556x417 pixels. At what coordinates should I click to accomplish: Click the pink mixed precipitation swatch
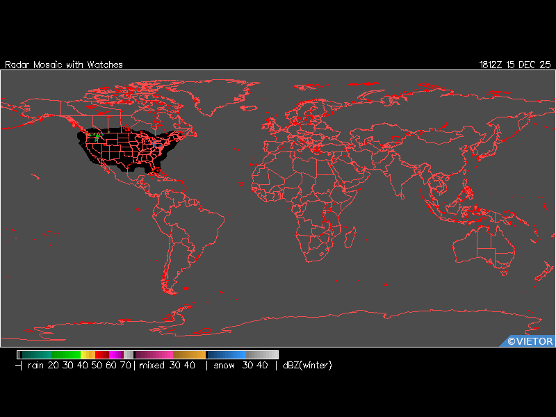pos(160,354)
